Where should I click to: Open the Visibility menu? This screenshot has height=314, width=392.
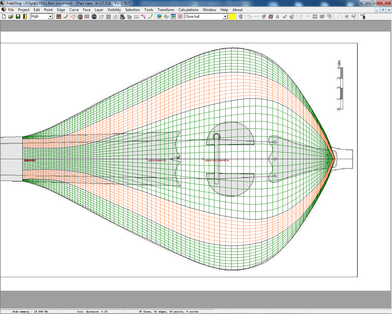(114, 10)
